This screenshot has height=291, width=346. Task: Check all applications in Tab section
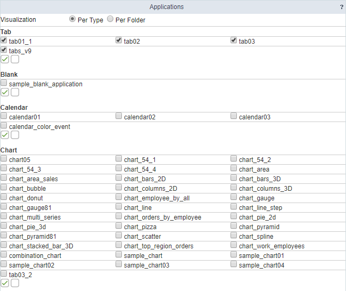click(5, 59)
